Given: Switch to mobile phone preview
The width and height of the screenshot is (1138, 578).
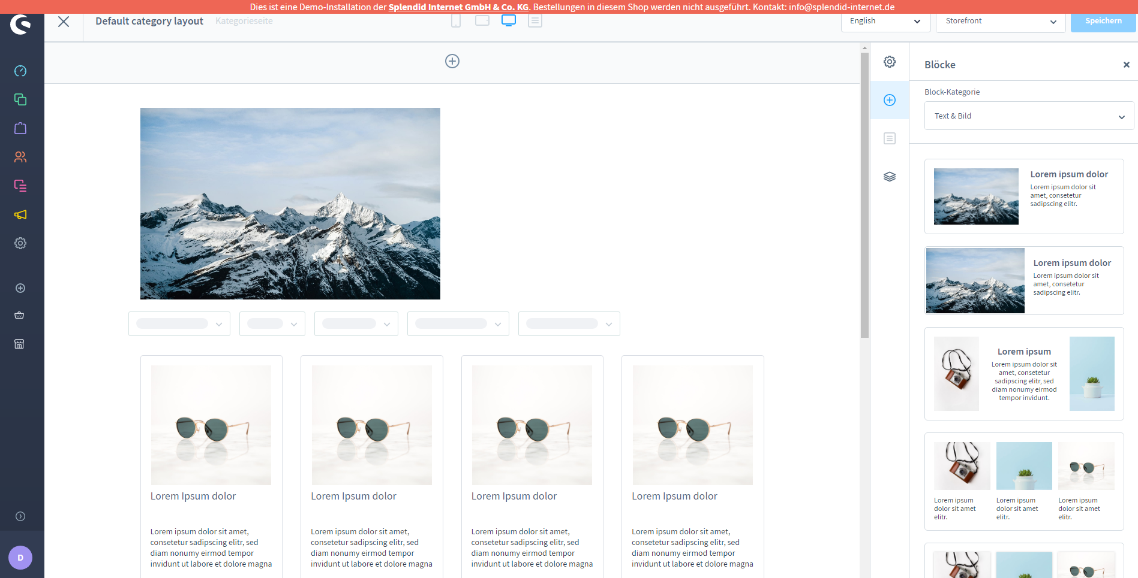Looking at the screenshot, I should click(x=456, y=21).
